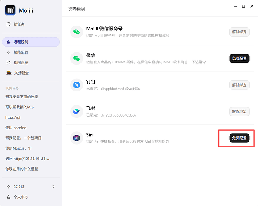Click the 钉钉 title text

point(91,82)
